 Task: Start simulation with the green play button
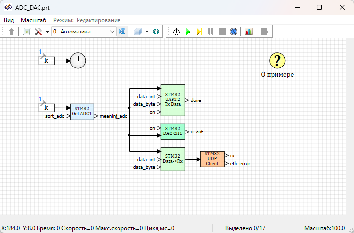pos(188,32)
